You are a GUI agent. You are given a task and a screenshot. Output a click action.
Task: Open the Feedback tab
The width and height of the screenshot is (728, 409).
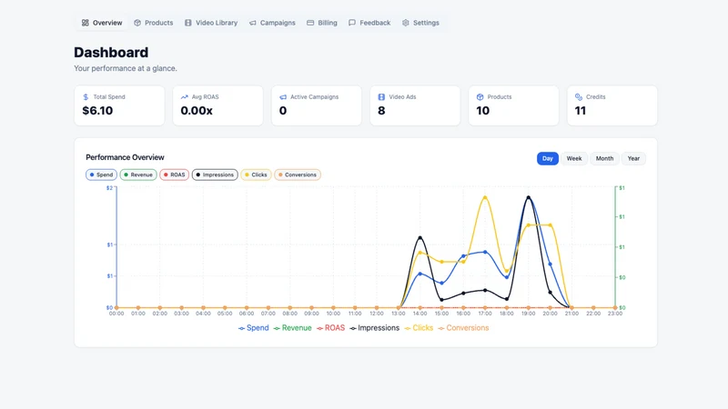click(369, 23)
